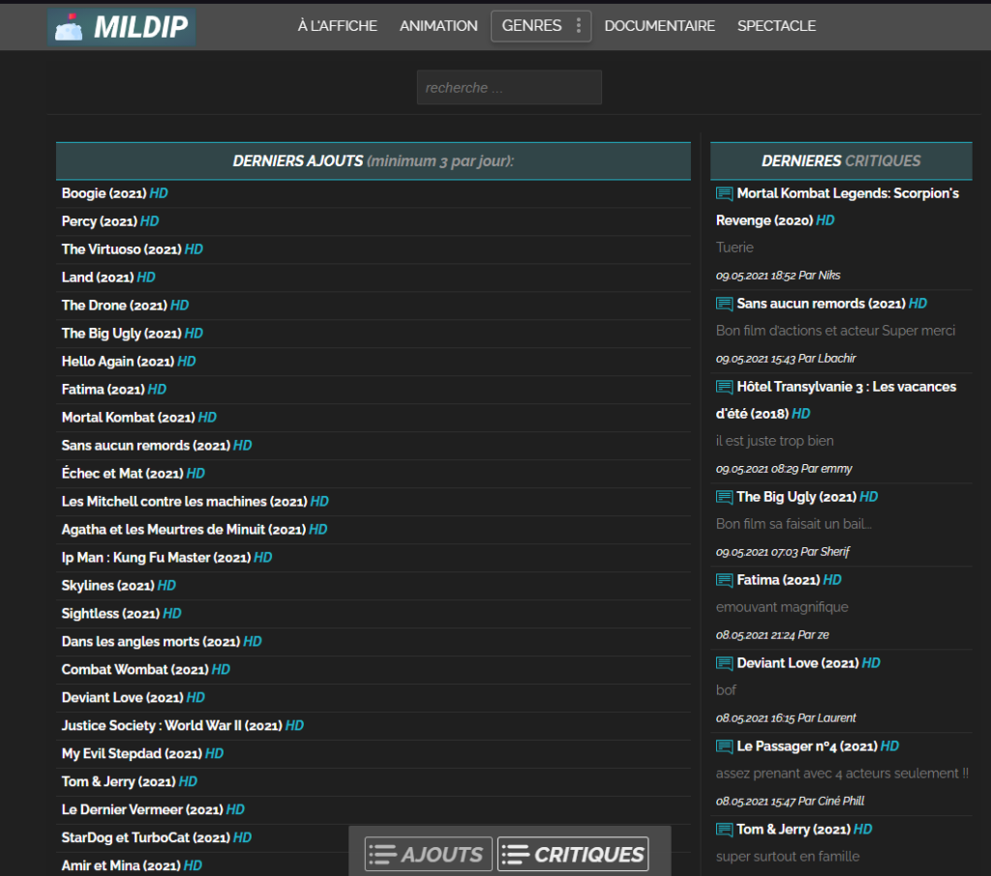Open the SPECTACLE menu item
The width and height of the screenshot is (991, 876).
point(776,26)
